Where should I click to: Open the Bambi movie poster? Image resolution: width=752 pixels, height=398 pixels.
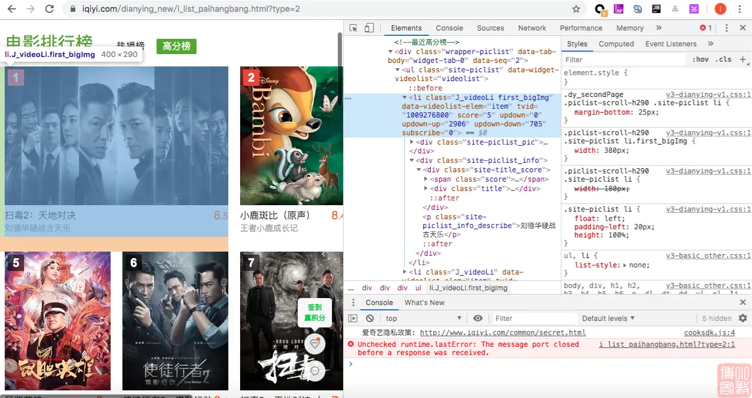pos(291,135)
